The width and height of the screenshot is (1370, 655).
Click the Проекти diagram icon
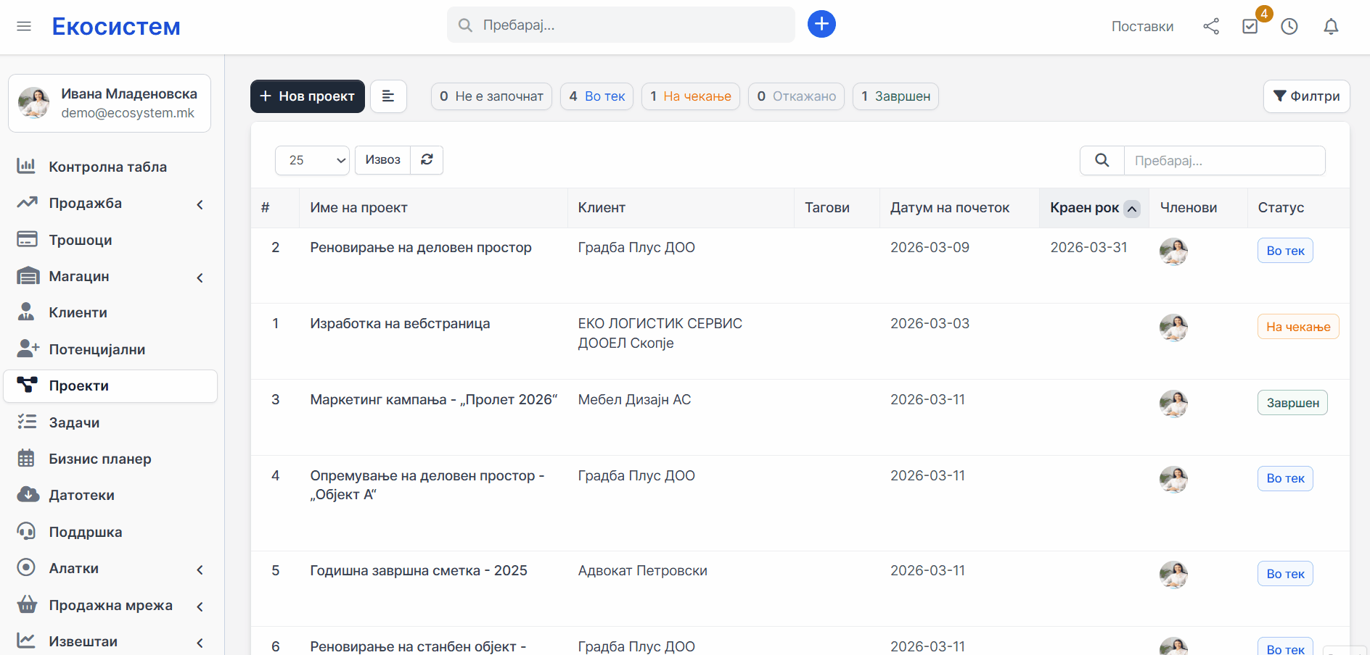tap(27, 385)
